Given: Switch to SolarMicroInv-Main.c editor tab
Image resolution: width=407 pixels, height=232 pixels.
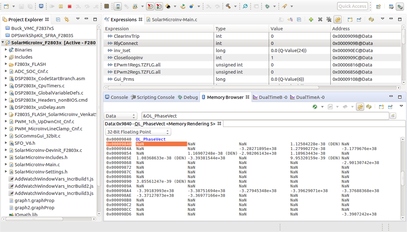Looking at the screenshot, I should point(172,19).
